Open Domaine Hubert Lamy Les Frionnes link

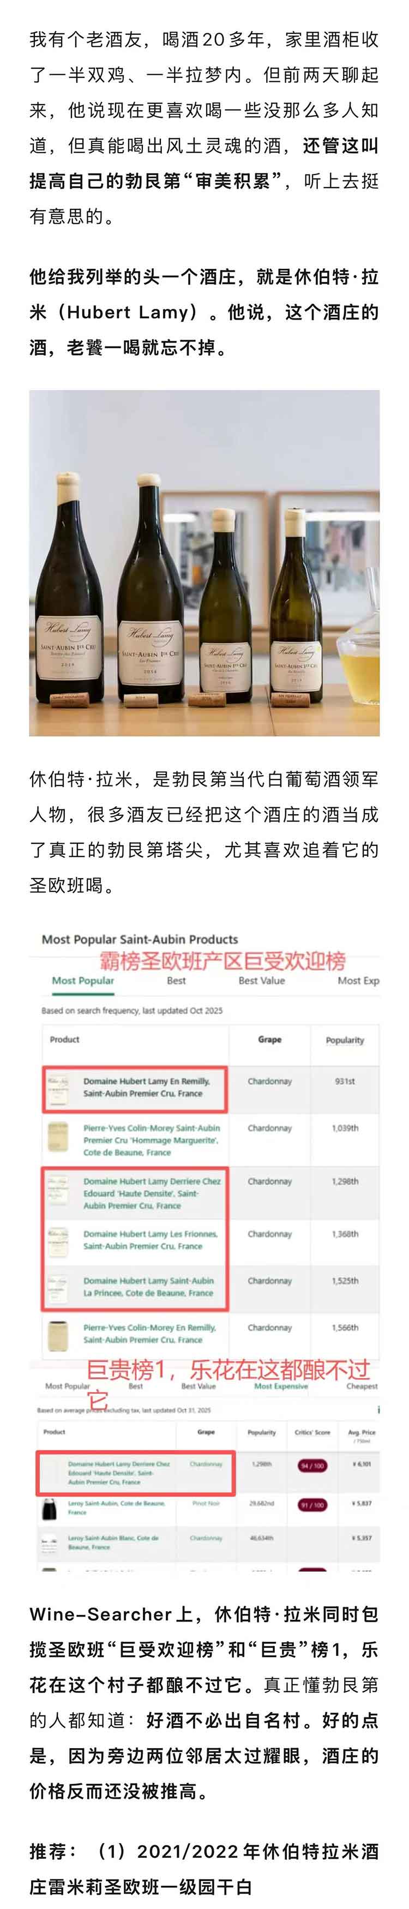pos(151,1240)
